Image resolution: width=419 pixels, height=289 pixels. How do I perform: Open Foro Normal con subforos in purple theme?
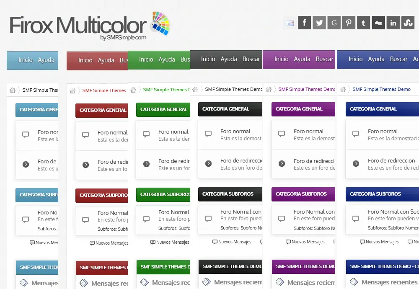[314, 212]
